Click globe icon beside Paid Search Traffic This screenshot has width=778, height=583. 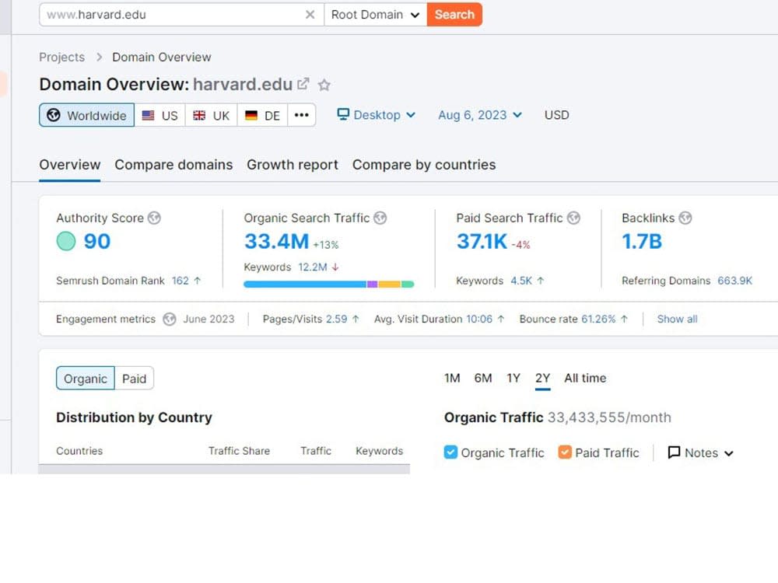click(573, 218)
